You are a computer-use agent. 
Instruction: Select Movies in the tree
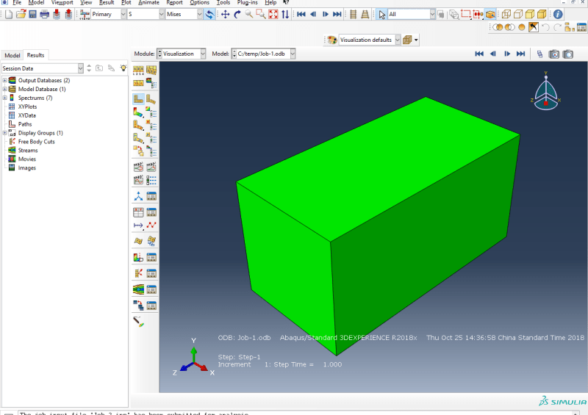[27, 159]
